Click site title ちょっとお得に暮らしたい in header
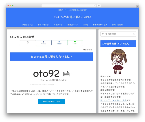 pos(72,17)
